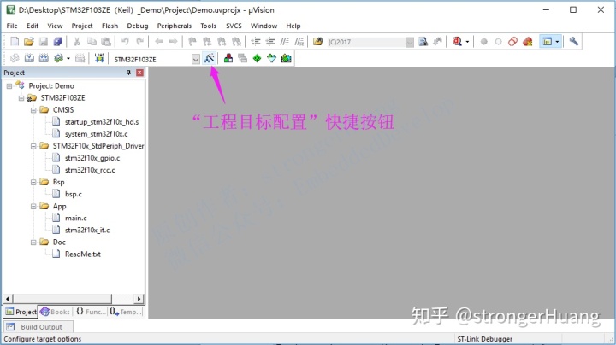616x345 pixels.
Task: Collapse the Project: Demo root node
Action: [x=9, y=86]
